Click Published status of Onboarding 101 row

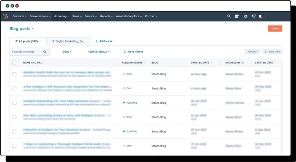pyautogui.click(x=130, y=103)
